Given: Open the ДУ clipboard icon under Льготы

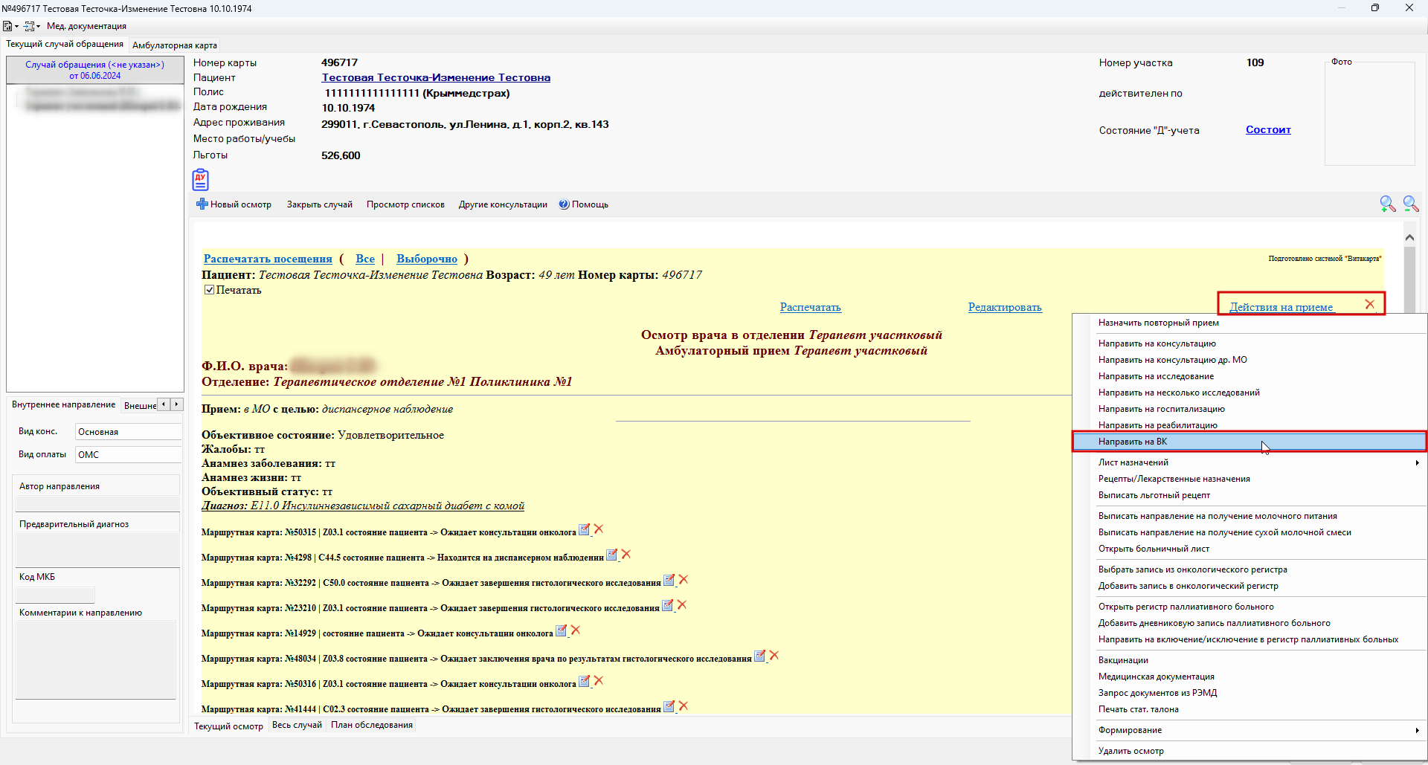Looking at the screenshot, I should click(200, 180).
